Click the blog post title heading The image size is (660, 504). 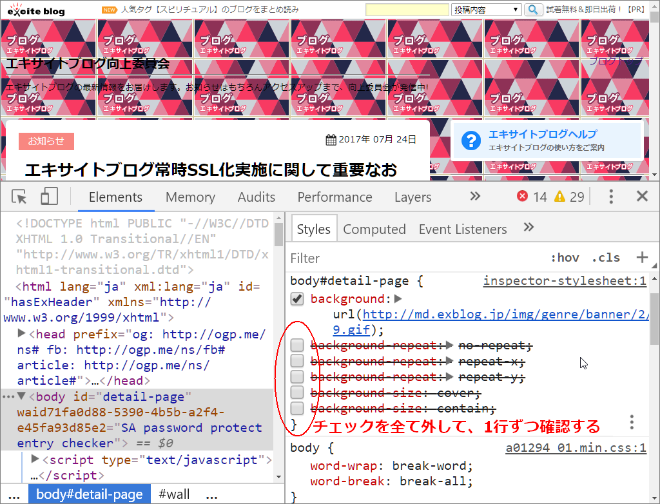tap(211, 170)
